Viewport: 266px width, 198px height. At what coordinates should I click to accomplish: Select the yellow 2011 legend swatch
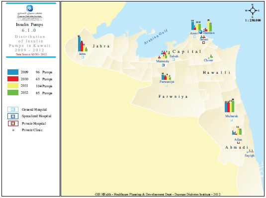pyautogui.click(x=13, y=86)
